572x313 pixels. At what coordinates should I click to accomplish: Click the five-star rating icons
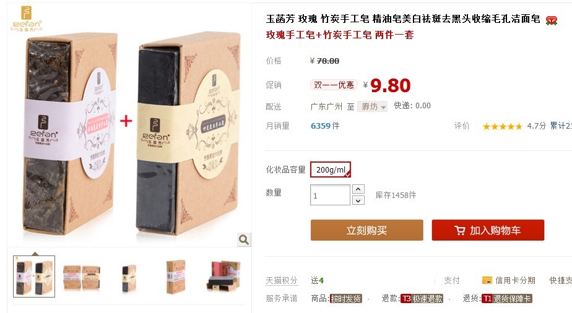coord(502,126)
